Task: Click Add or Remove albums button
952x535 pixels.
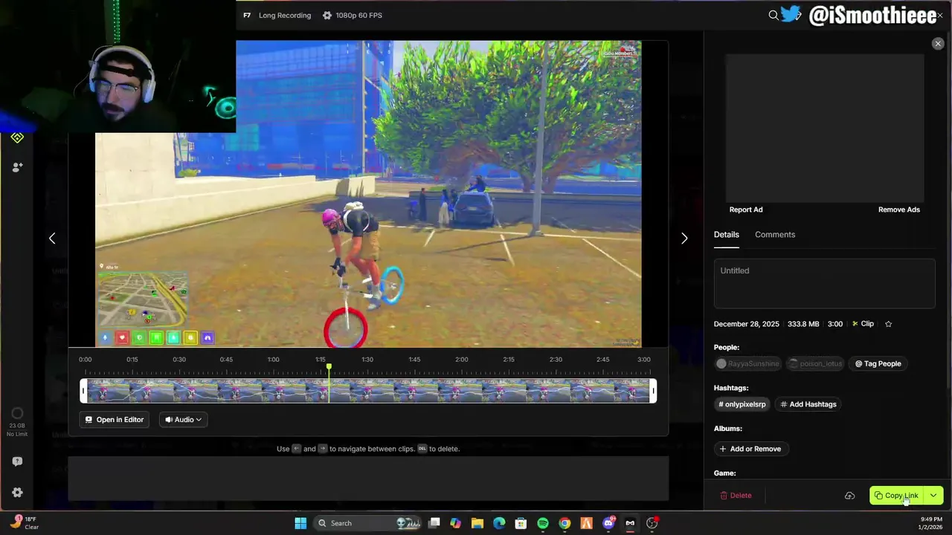Action: pyautogui.click(x=750, y=449)
